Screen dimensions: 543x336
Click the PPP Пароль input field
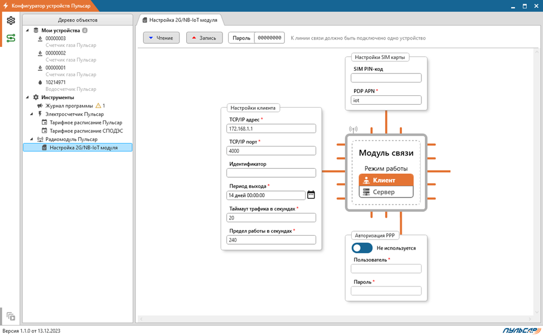pos(386,291)
